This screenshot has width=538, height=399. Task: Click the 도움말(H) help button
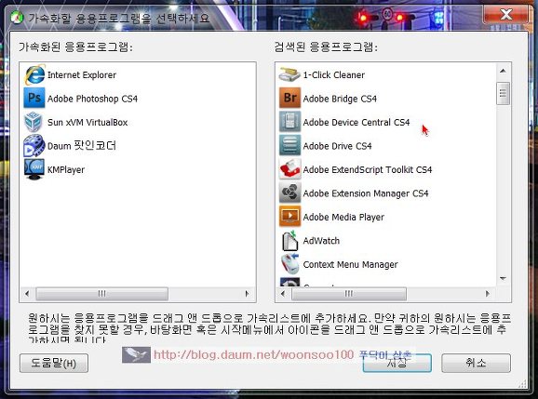point(54,363)
